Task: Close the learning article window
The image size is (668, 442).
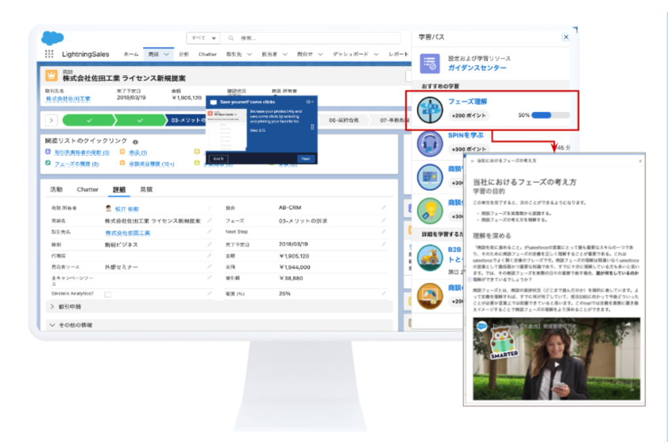Action: click(x=640, y=161)
